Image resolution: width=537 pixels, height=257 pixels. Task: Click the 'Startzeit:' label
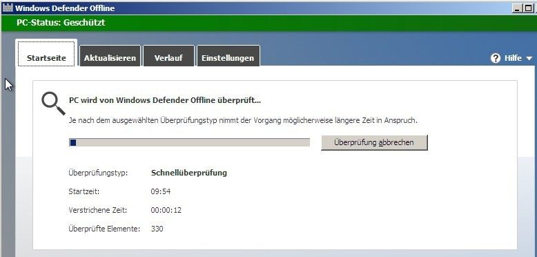coord(84,191)
